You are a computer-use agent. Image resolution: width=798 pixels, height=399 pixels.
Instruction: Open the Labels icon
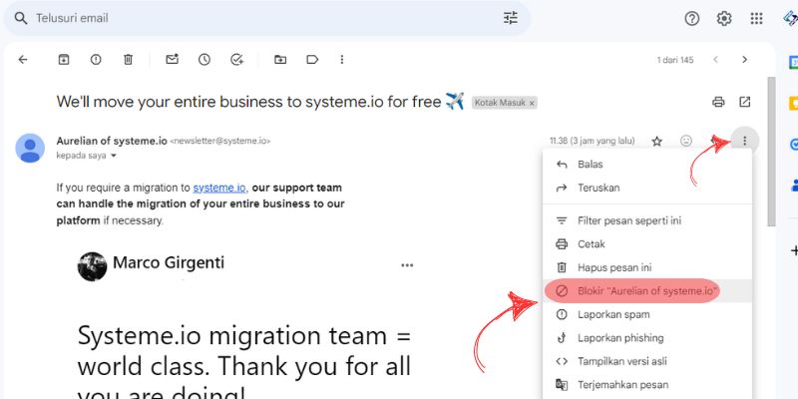pos(312,60)
